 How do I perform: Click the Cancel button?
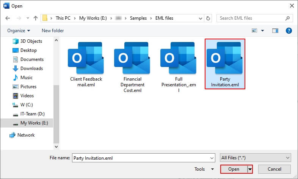click(x=274, y=169)
